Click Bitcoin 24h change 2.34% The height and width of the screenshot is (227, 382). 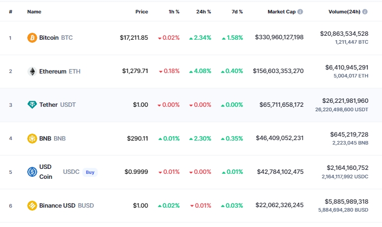200,38
